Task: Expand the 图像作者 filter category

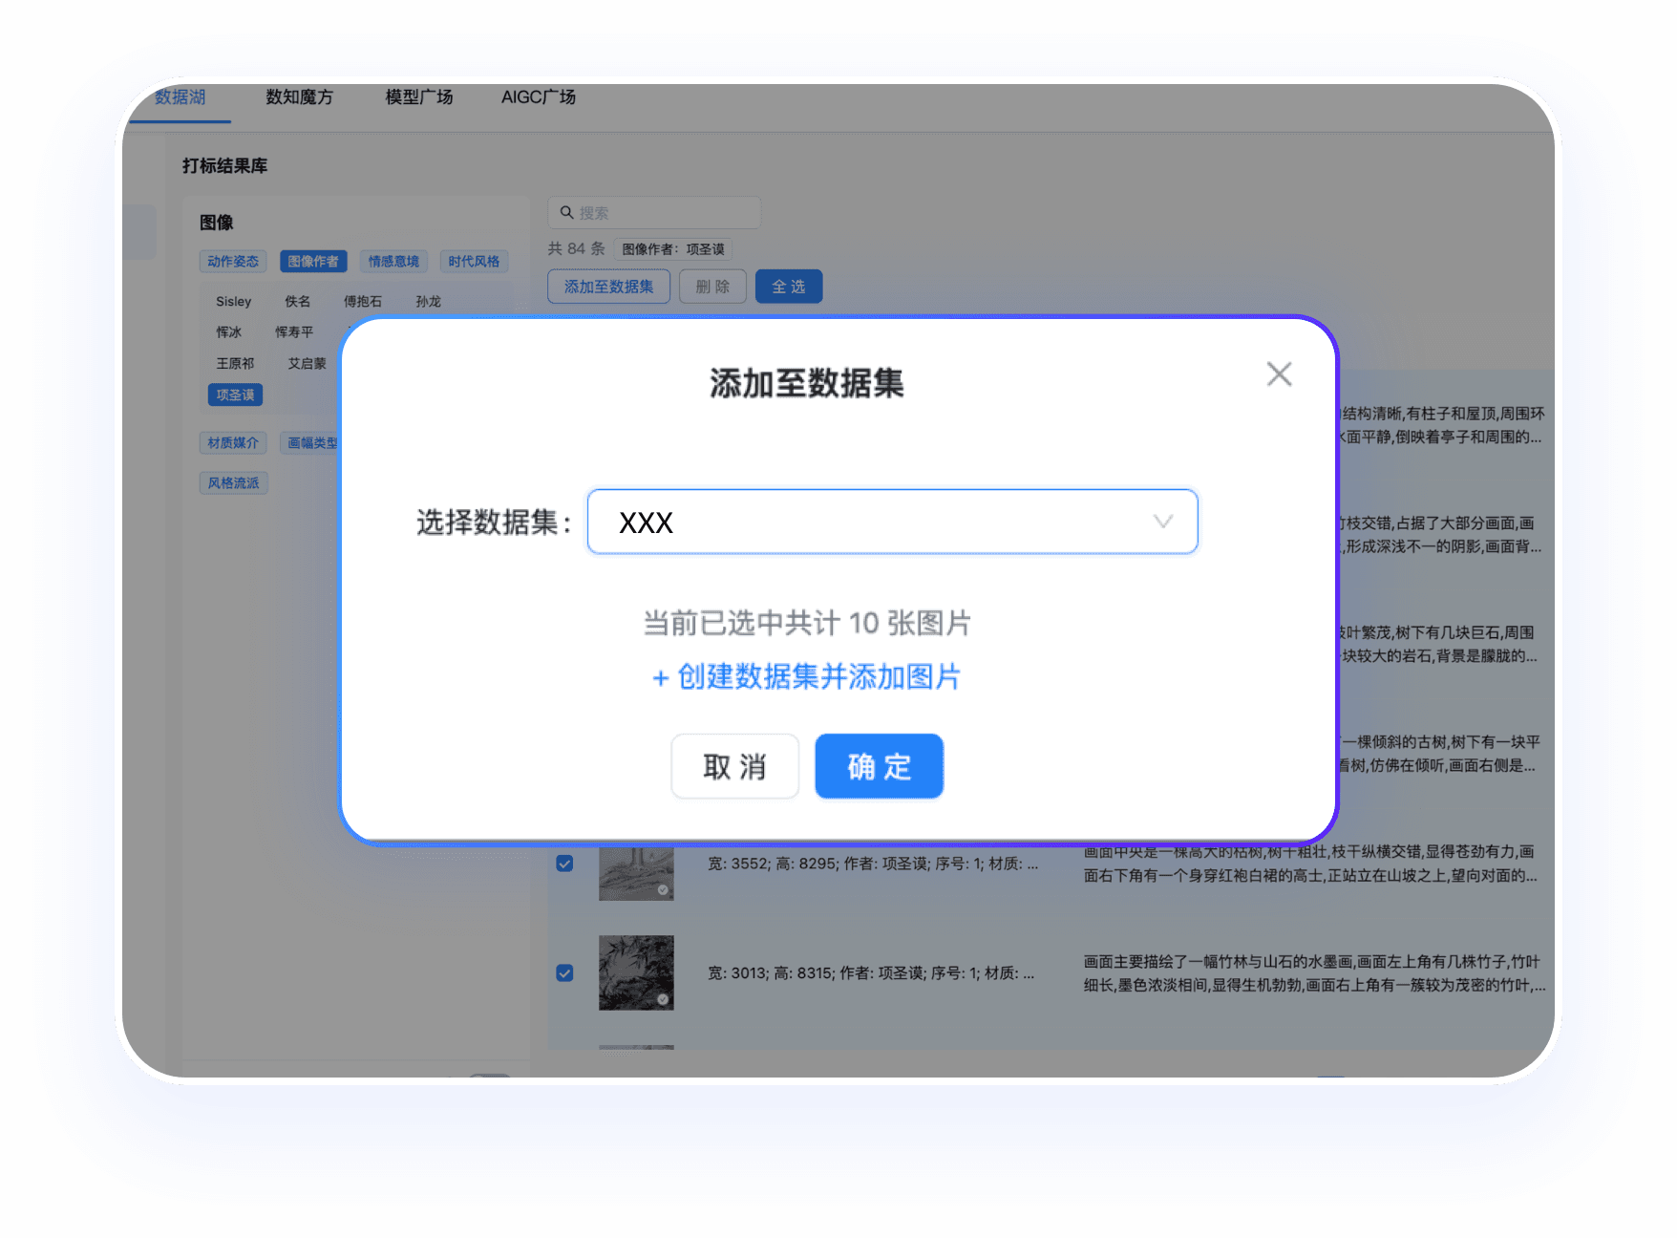Action: [313, 262]
